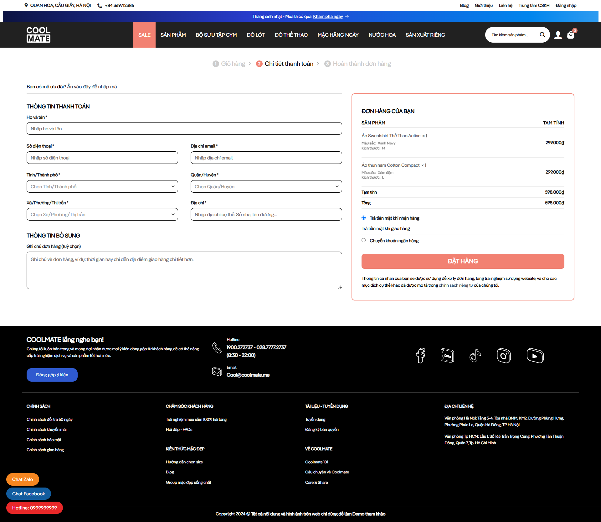The width and height of the screenshot is (601, 522).
Task: Click the search magnifier icon
Action: click(x=542, y=34)
